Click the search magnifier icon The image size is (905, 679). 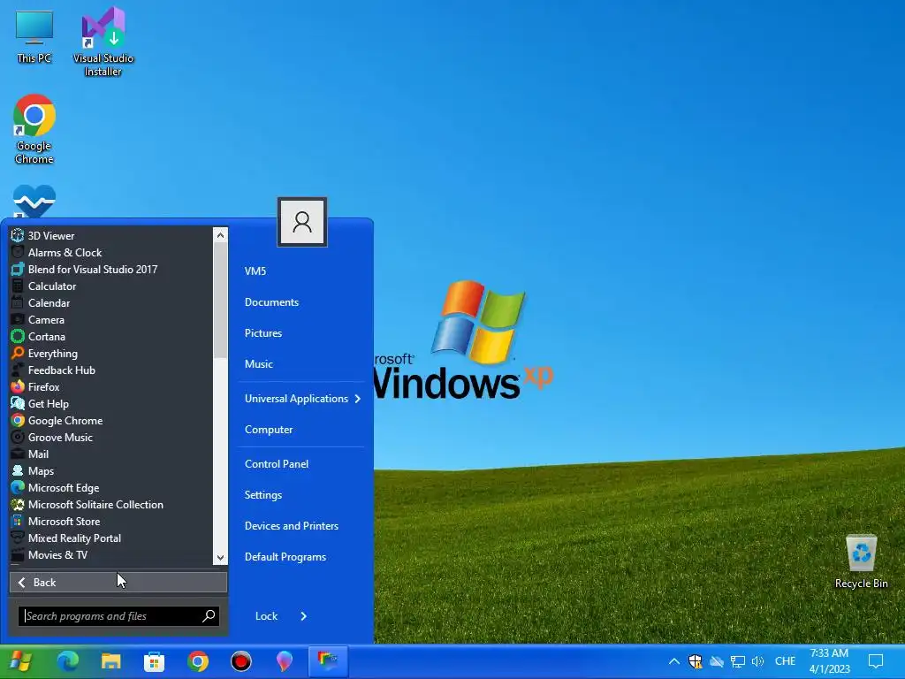tap(209, 615)
